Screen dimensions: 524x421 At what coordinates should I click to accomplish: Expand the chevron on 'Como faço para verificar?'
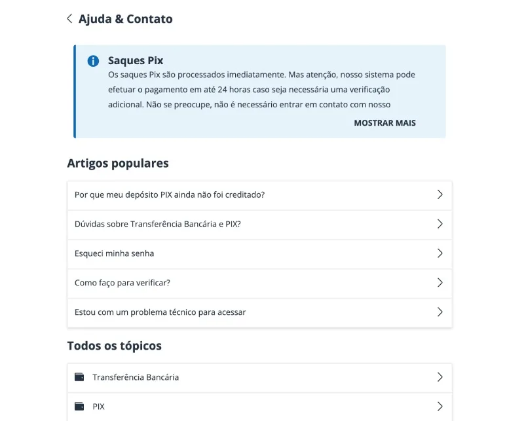pos(440,283)
